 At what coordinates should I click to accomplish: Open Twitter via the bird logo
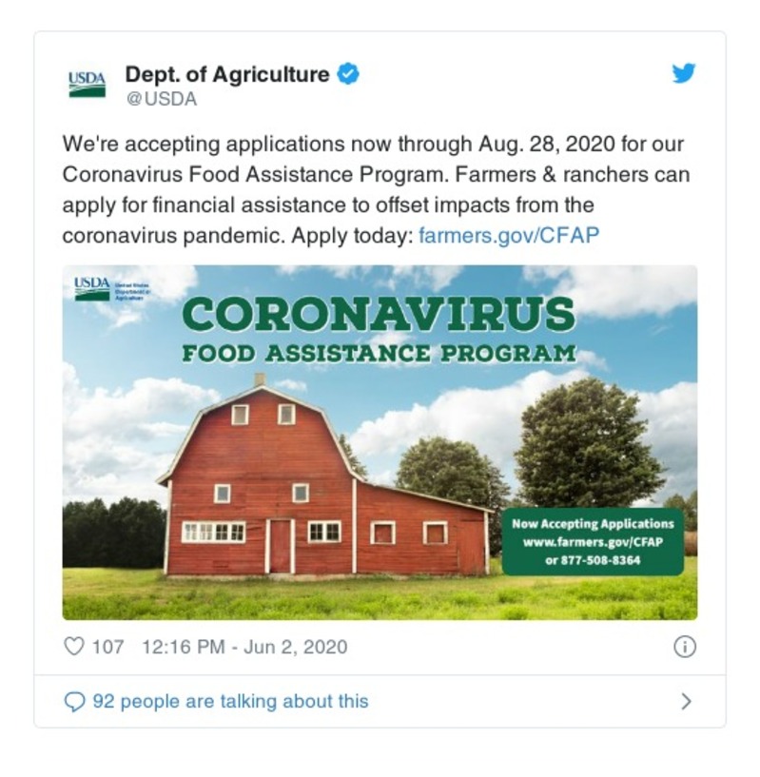[684, 73]
